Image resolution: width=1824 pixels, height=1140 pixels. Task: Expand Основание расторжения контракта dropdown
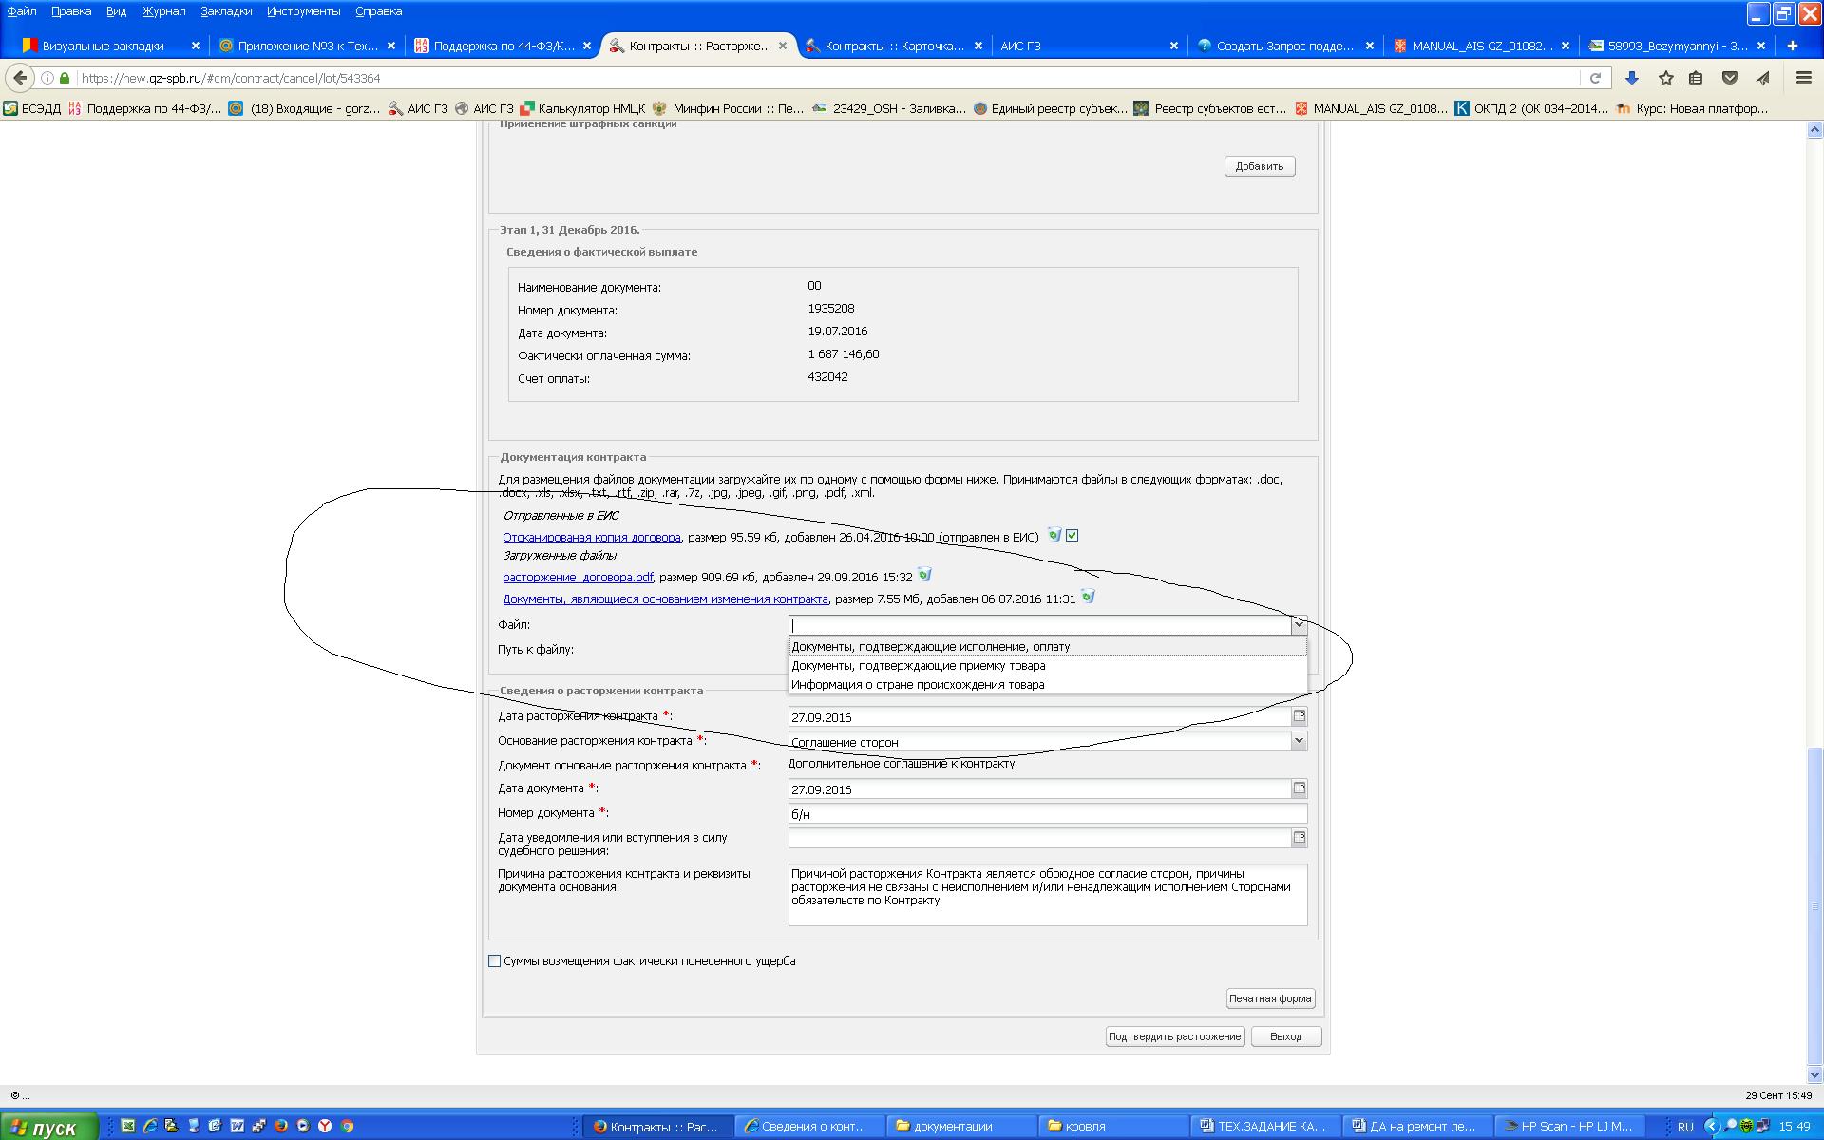[1299, 741]
